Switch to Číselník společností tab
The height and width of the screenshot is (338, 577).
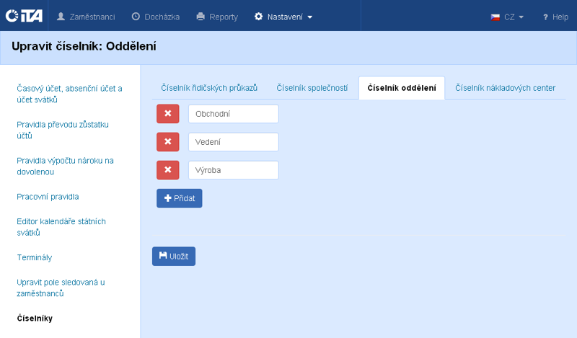312,88
